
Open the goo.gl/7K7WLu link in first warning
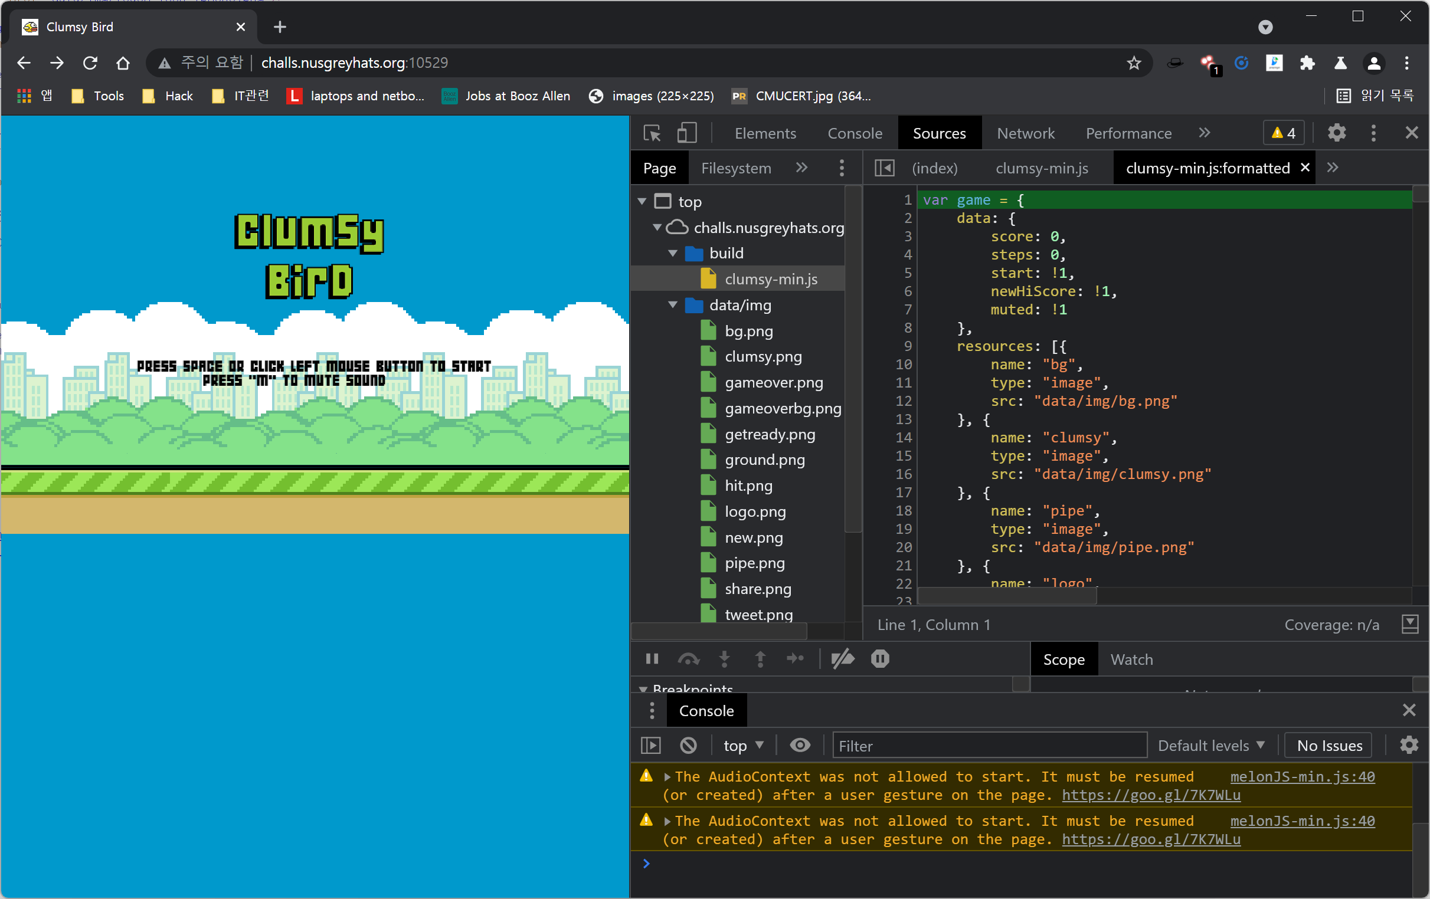[1150, 795]
